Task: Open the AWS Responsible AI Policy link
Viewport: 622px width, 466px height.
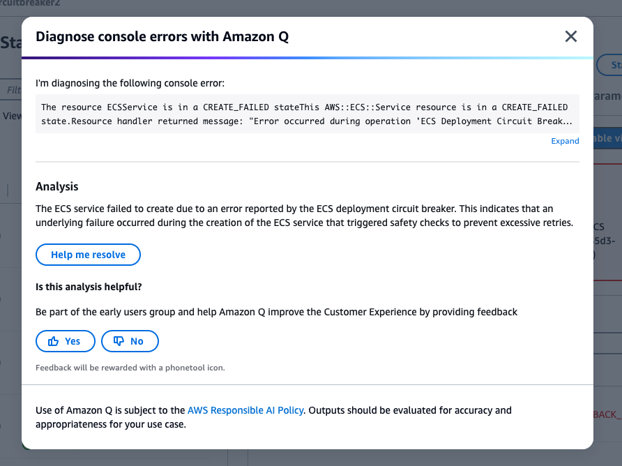Action: (245, 410)
